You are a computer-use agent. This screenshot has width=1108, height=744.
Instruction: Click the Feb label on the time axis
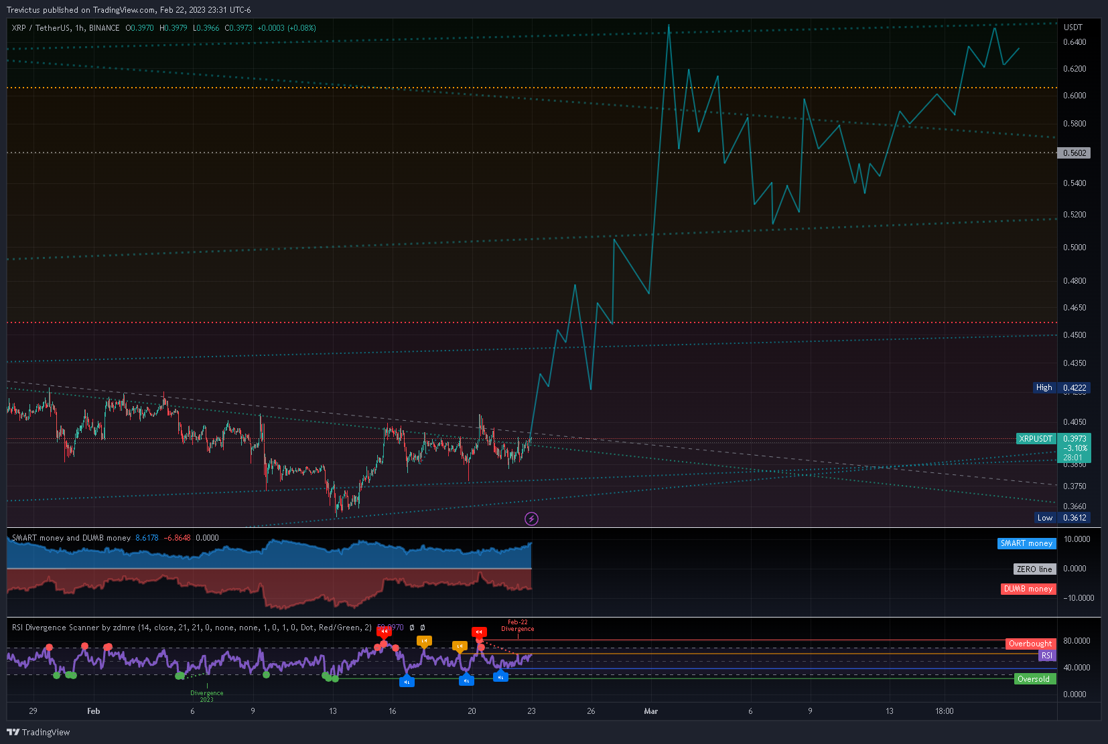[x=94, y=711]
